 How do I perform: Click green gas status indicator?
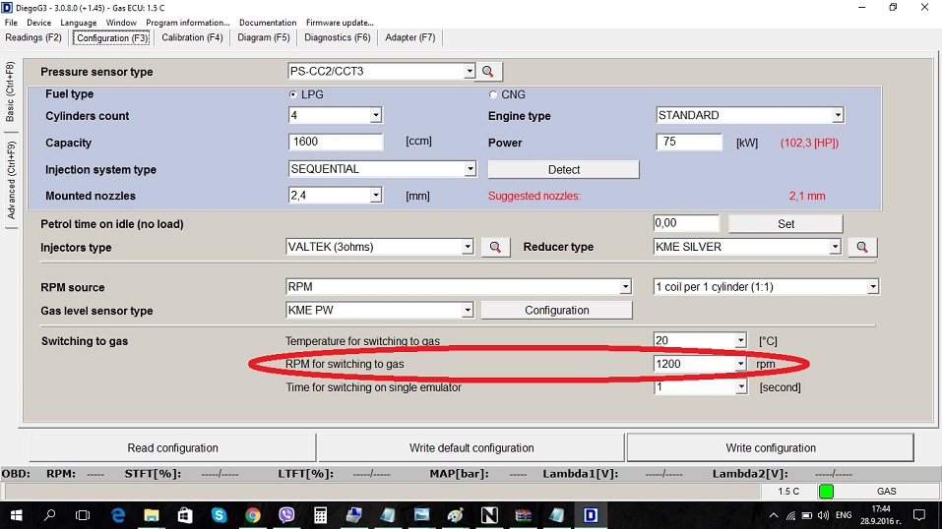coord(826,491)
